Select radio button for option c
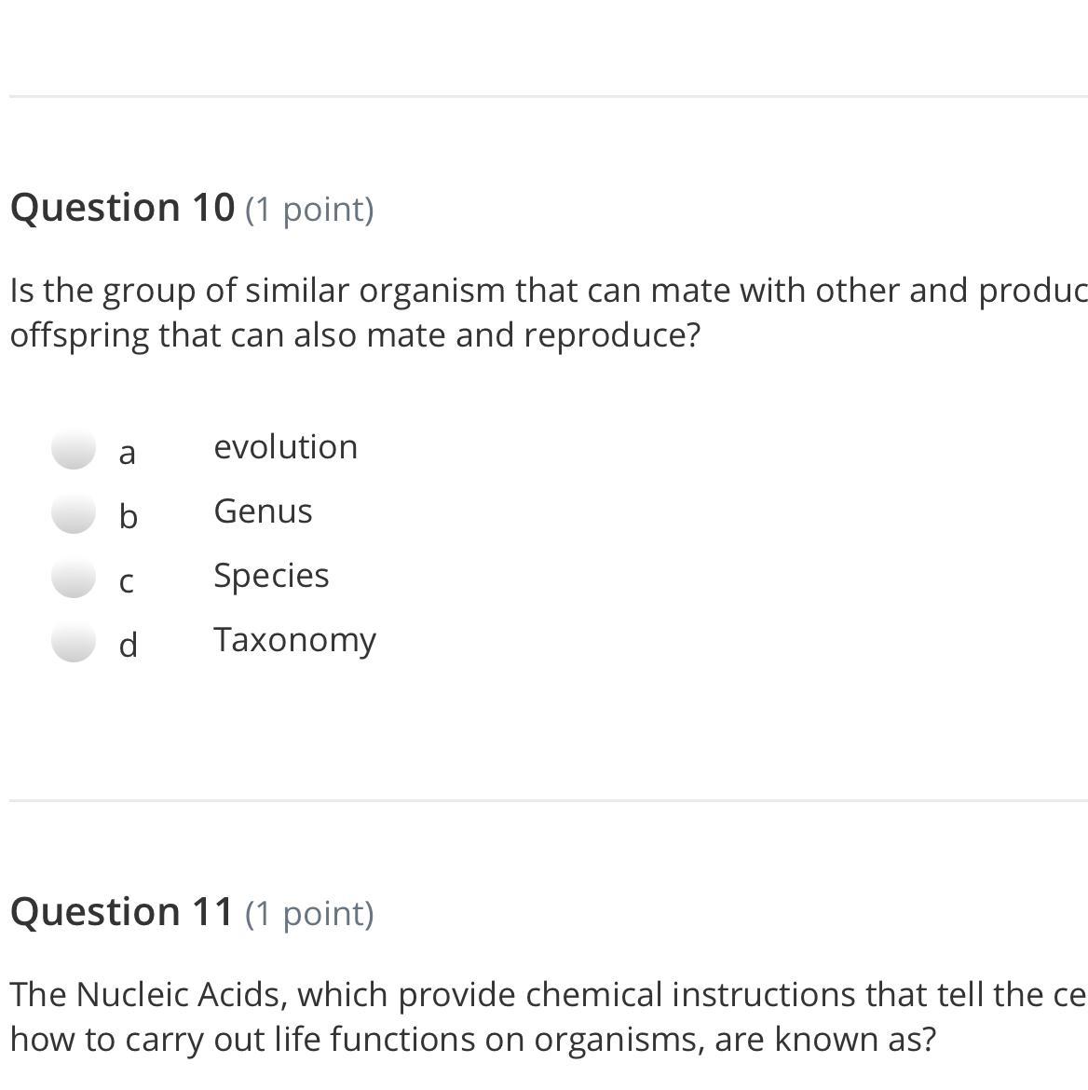Viewport: 1088px width, 1090px height. [x=74, y=579]
